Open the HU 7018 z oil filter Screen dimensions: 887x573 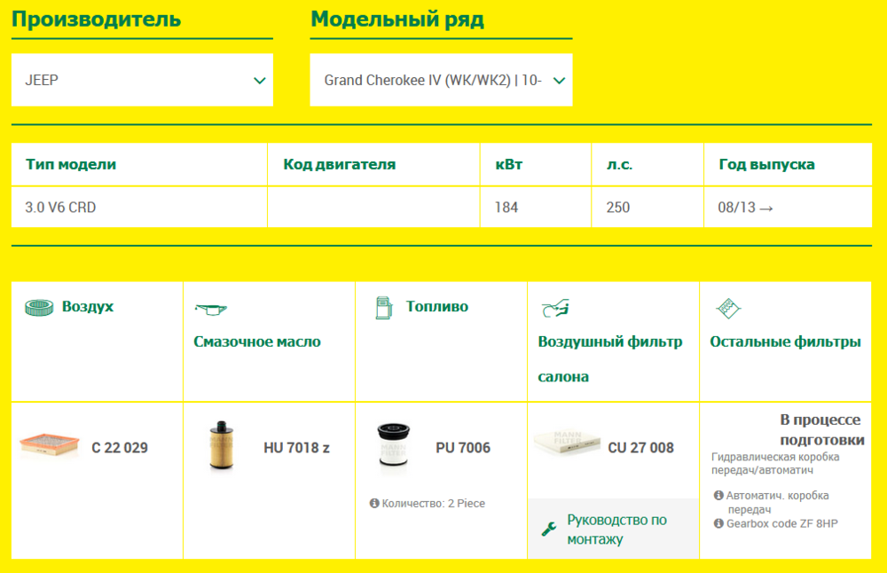click(296, 448)
